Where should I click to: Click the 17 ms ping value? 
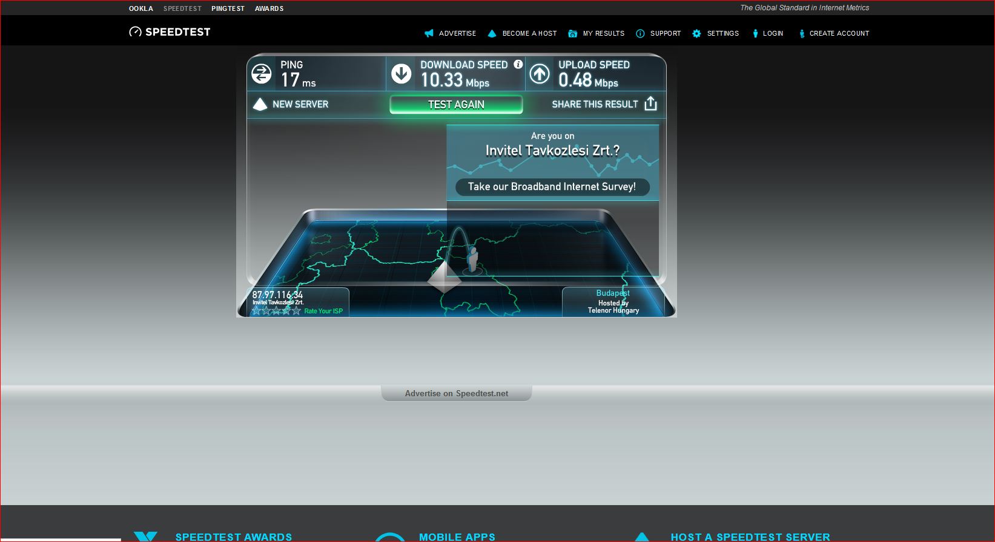tap(298, 80)
